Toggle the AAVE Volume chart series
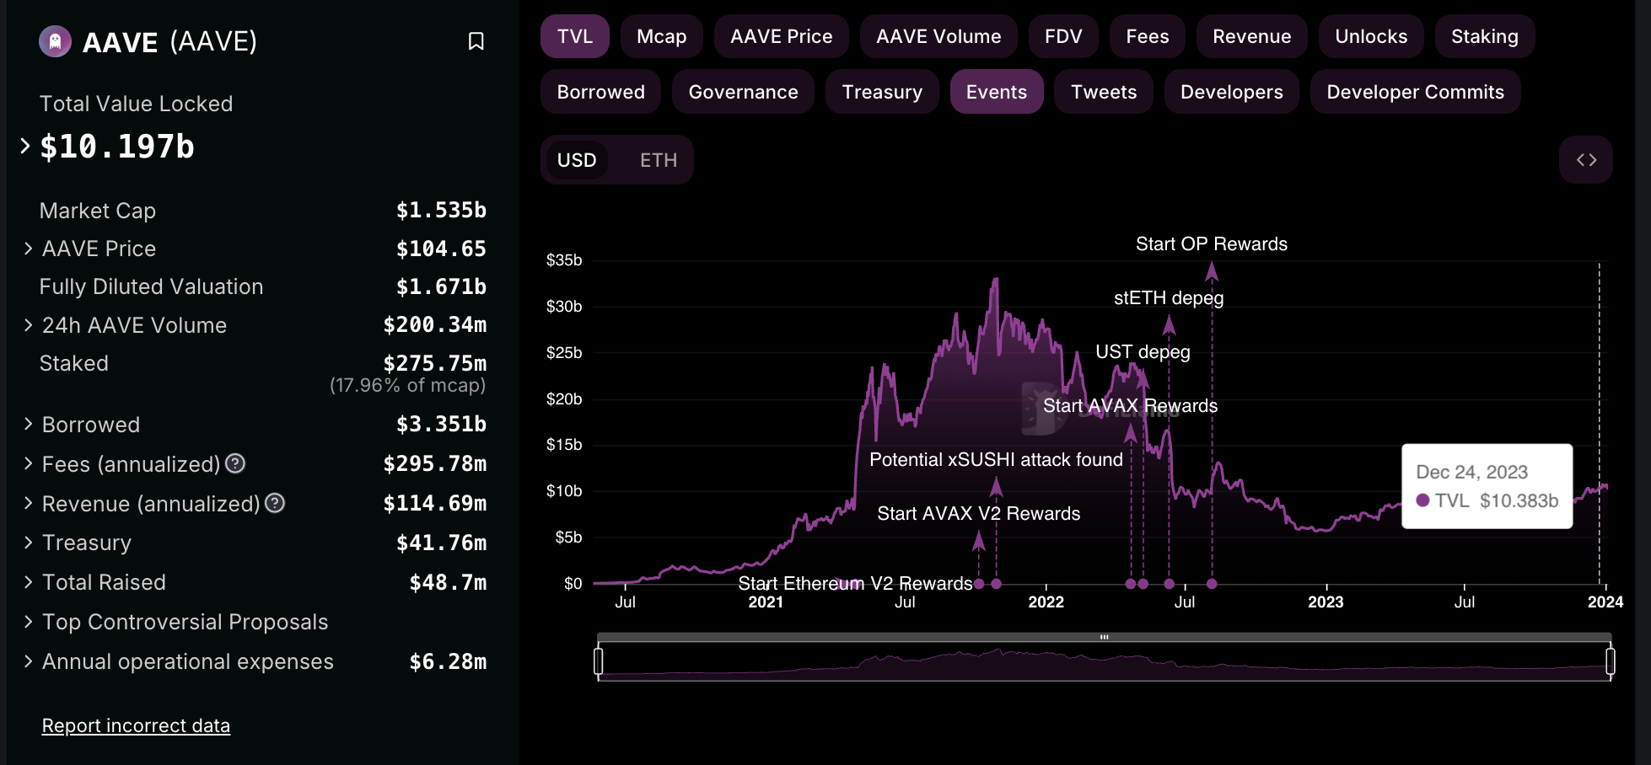This screenshot has width=1651, height=765. coord(938,36)
